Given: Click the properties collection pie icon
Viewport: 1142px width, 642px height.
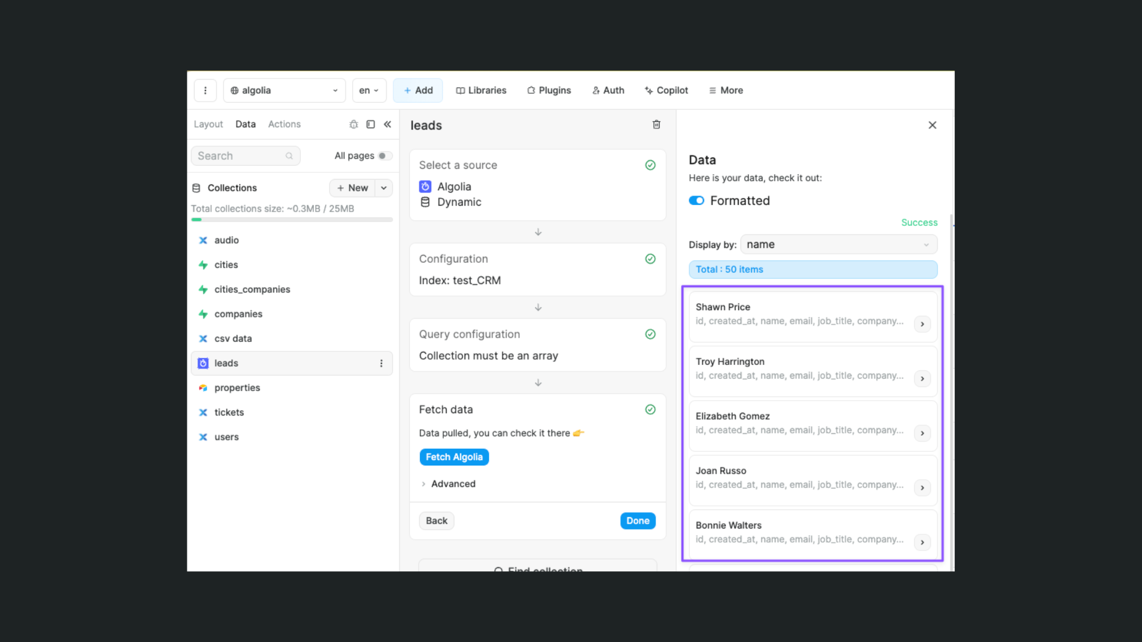Looking at the screenshot, I should pos(203,388).
